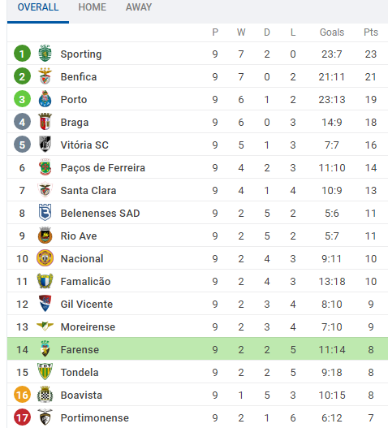Click the red 17 relegation position badge

click(22, 417)
